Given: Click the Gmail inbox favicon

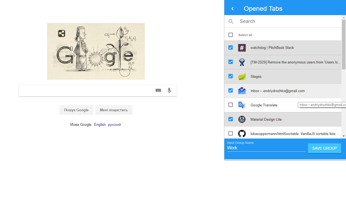Looking at the screenshot, I should 242,90.
